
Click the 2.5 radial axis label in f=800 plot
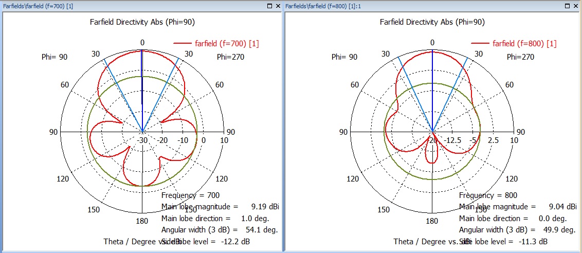pos(493,140)
